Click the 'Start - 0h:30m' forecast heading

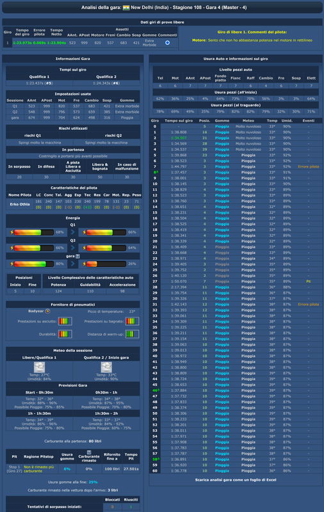tap(39, 392)
